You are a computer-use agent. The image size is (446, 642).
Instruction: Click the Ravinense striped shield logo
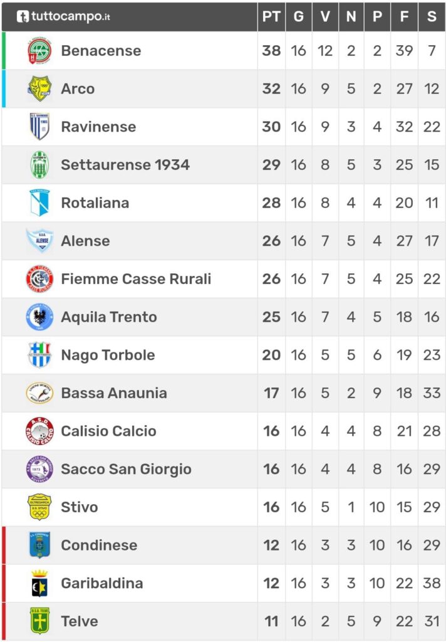(x=39, y=127)
